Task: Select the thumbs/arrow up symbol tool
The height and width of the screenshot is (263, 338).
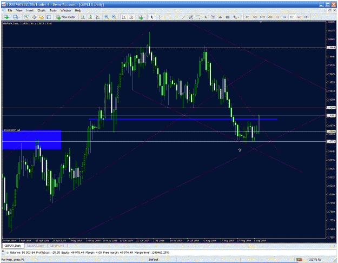Action: (x=220, y=17)
